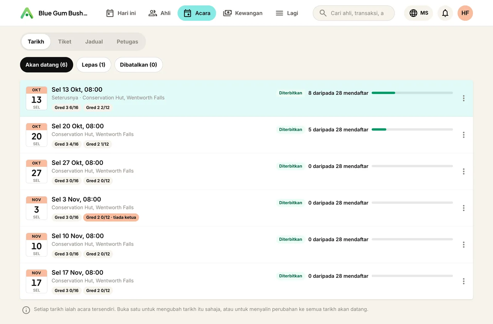Click "0 daripada 28 mendaftar" on Sel 17 Nov
The image size is (493, 324).
[x=339, y=276]
